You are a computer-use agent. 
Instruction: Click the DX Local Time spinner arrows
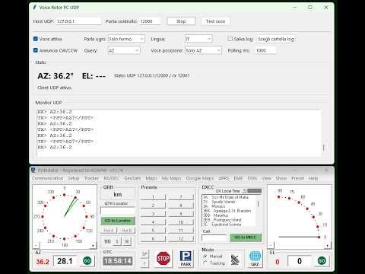coord(244,191)
